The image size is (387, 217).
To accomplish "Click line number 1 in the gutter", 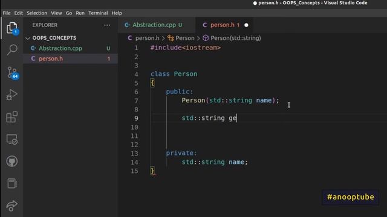I will click(136, 48).
